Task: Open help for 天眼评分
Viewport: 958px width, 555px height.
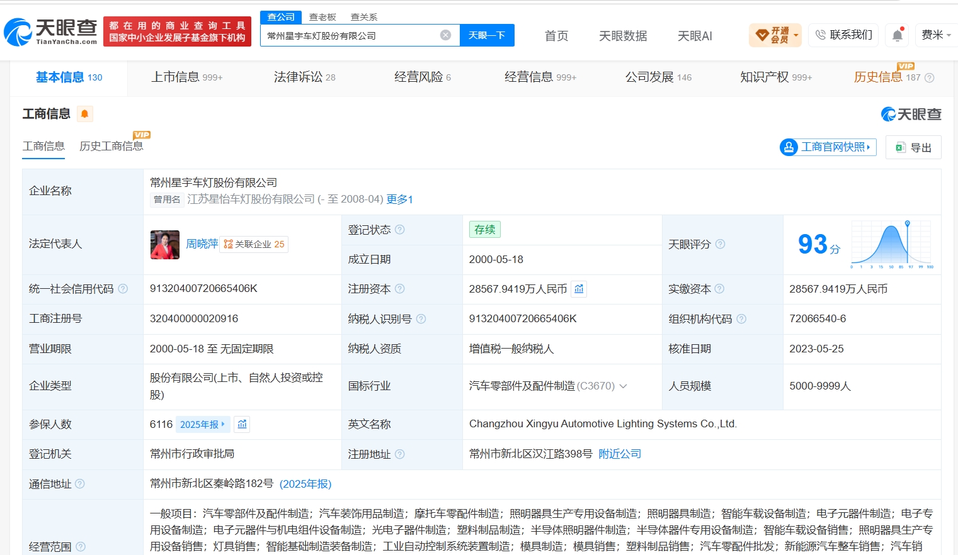Action: click(720, 244)
